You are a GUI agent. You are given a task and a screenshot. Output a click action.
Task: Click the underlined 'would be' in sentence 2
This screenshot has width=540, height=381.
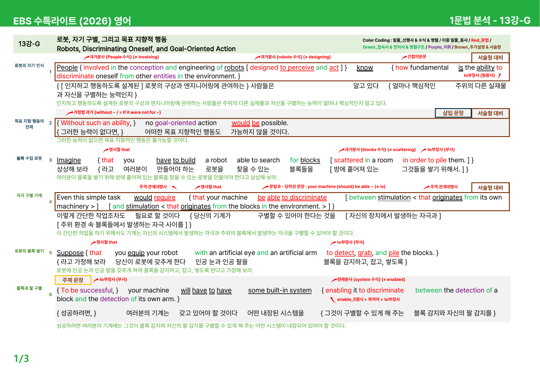coord(246,123)
